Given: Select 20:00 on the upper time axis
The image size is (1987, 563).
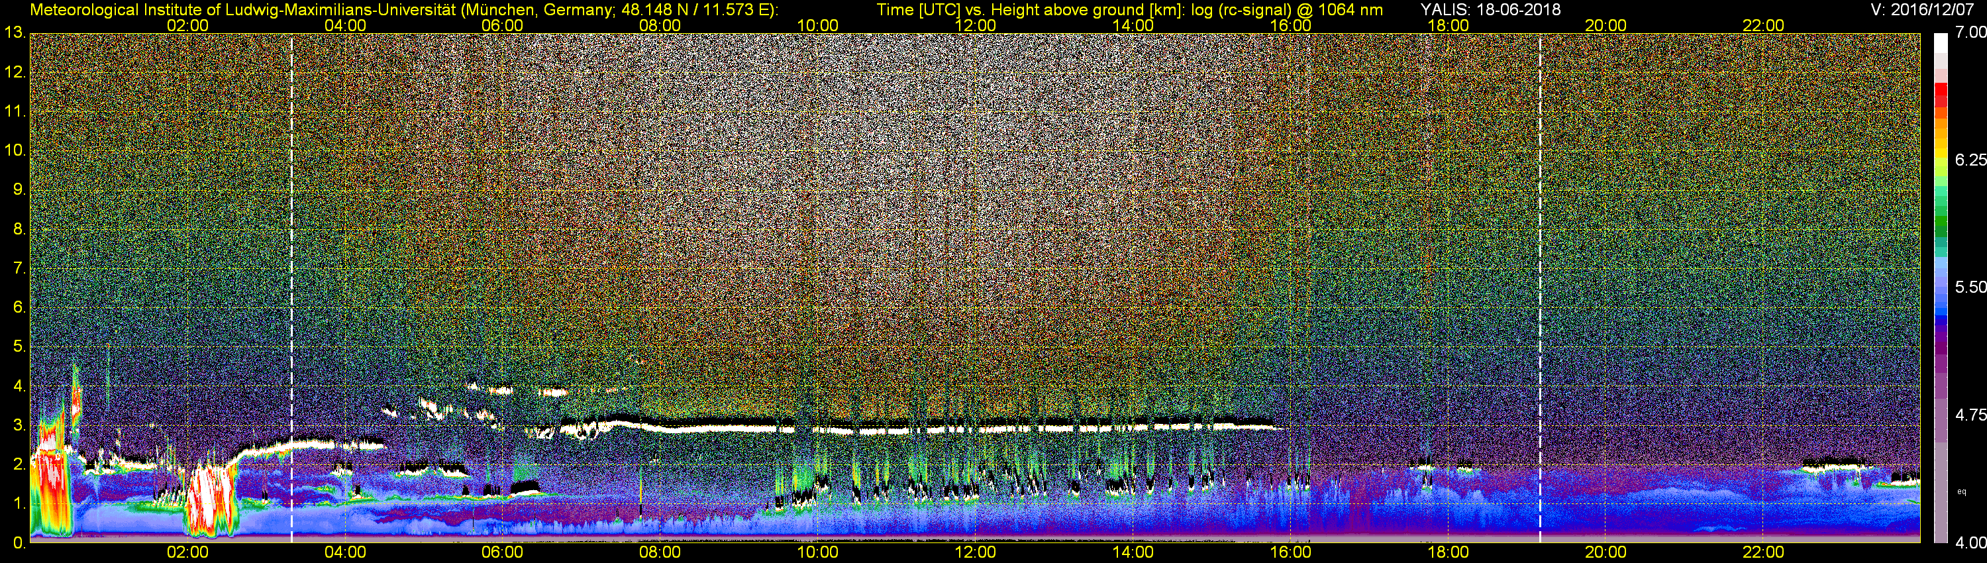Looking at the screenshot, I should coord(1606,25).
